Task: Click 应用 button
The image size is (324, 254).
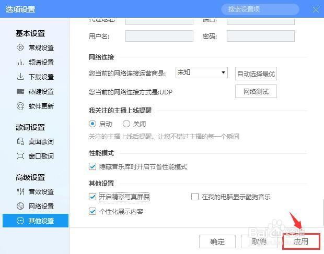Action: click(301, 241)
